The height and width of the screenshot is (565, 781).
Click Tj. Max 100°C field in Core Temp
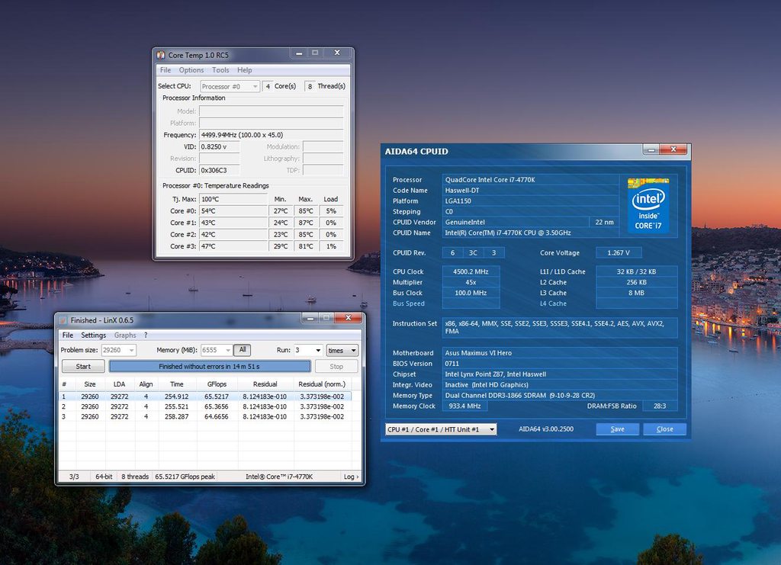(x=233, y=199)
